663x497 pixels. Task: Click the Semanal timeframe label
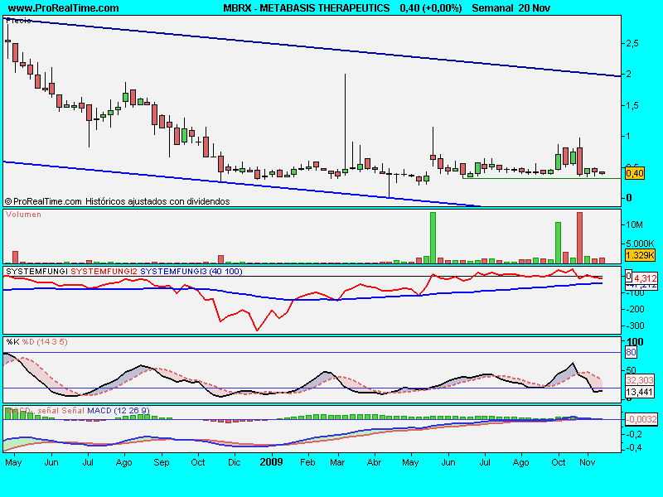coord(492,8)
